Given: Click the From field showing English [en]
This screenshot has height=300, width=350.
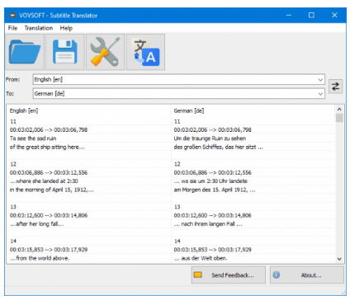Looking at the screenshot, I should point(178,79).
